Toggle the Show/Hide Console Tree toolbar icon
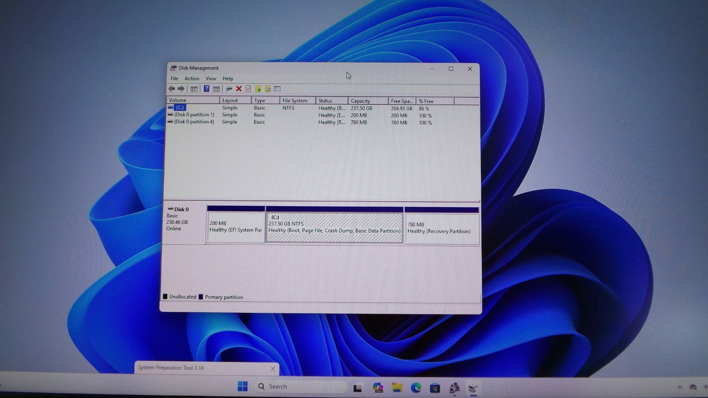The width and height of the screenshot is (708, 398). pos(194,89)
